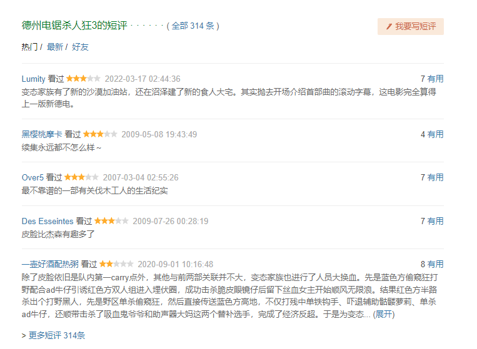Switch to the 好友 sort tab

coord(80,47)
